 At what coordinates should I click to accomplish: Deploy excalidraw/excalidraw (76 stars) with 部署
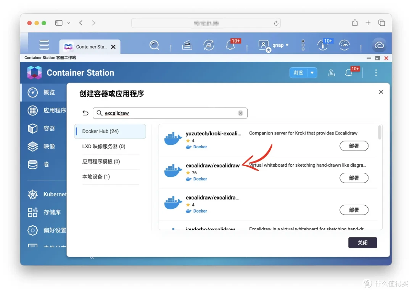pyautogui.click(x=354, y=178)
